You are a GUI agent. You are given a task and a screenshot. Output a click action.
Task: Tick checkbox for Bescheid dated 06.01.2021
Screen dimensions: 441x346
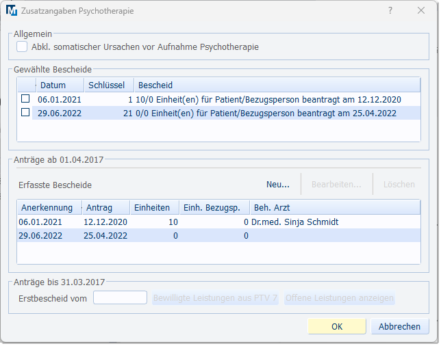click(x=25, y=98)
